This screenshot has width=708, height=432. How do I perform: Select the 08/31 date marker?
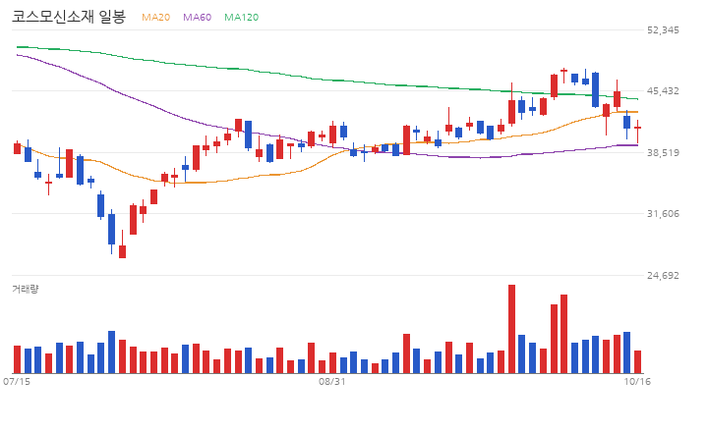[x=332, y=382]
